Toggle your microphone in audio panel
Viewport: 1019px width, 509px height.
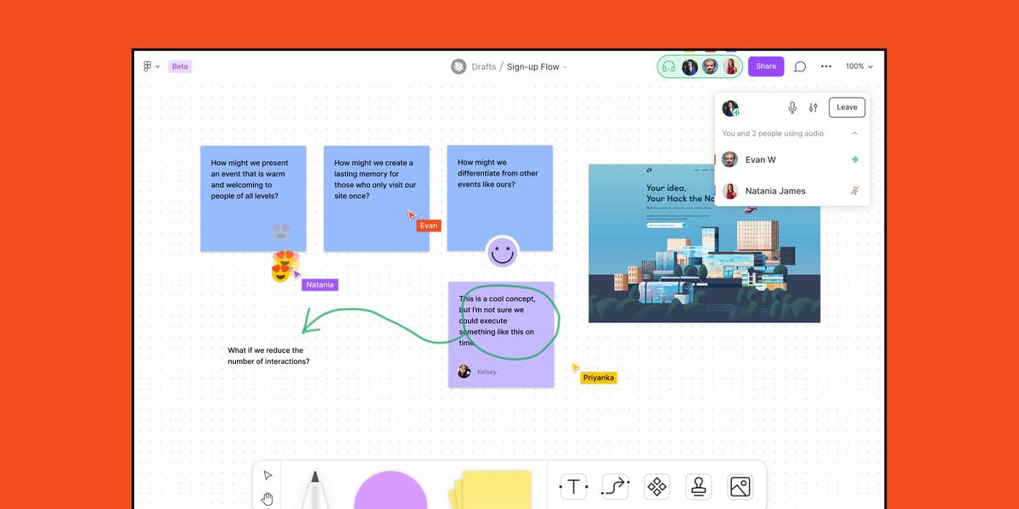pos(792,108)
